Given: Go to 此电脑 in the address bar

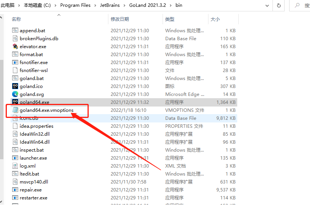Looking at the screenshot, I should [x=8, y=5].
